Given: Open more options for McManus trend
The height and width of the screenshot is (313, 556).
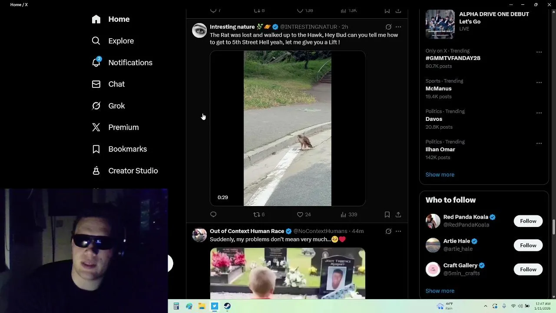Looking at the screenshot, I should coord(539,83).
